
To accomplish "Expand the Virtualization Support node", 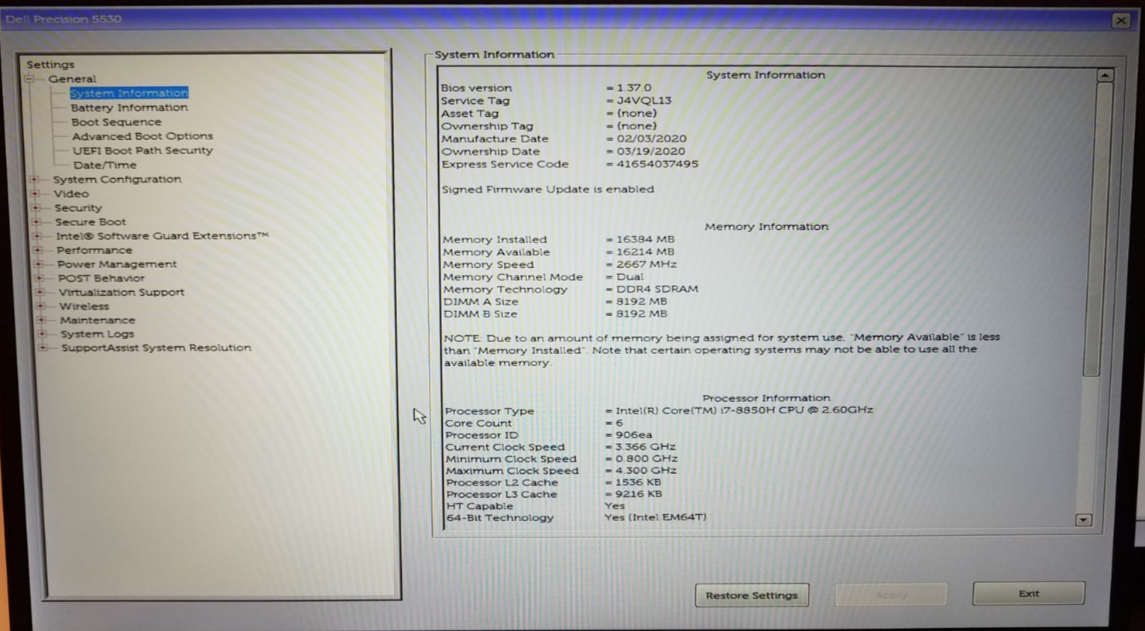I will (40, 292).
